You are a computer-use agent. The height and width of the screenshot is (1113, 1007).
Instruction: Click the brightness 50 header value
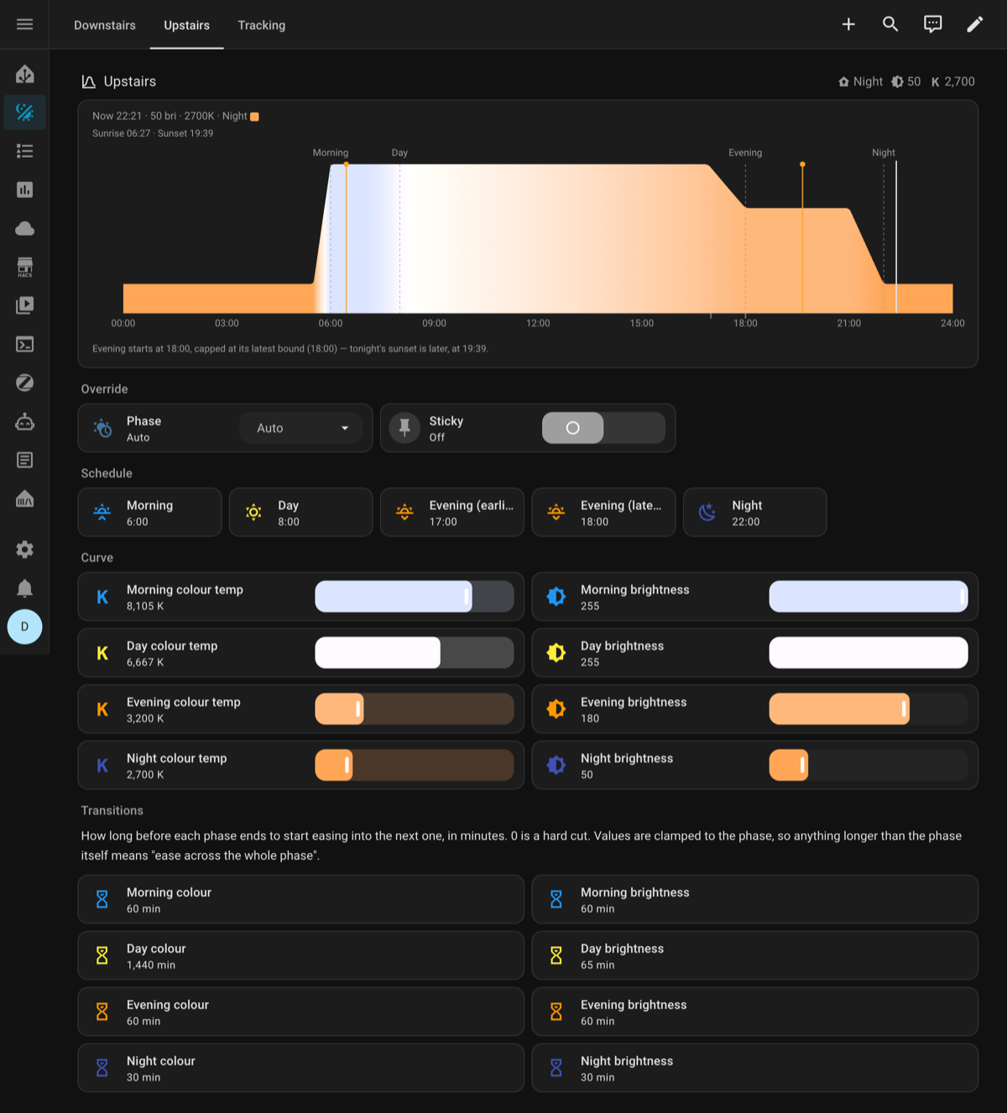click(906, 81)
